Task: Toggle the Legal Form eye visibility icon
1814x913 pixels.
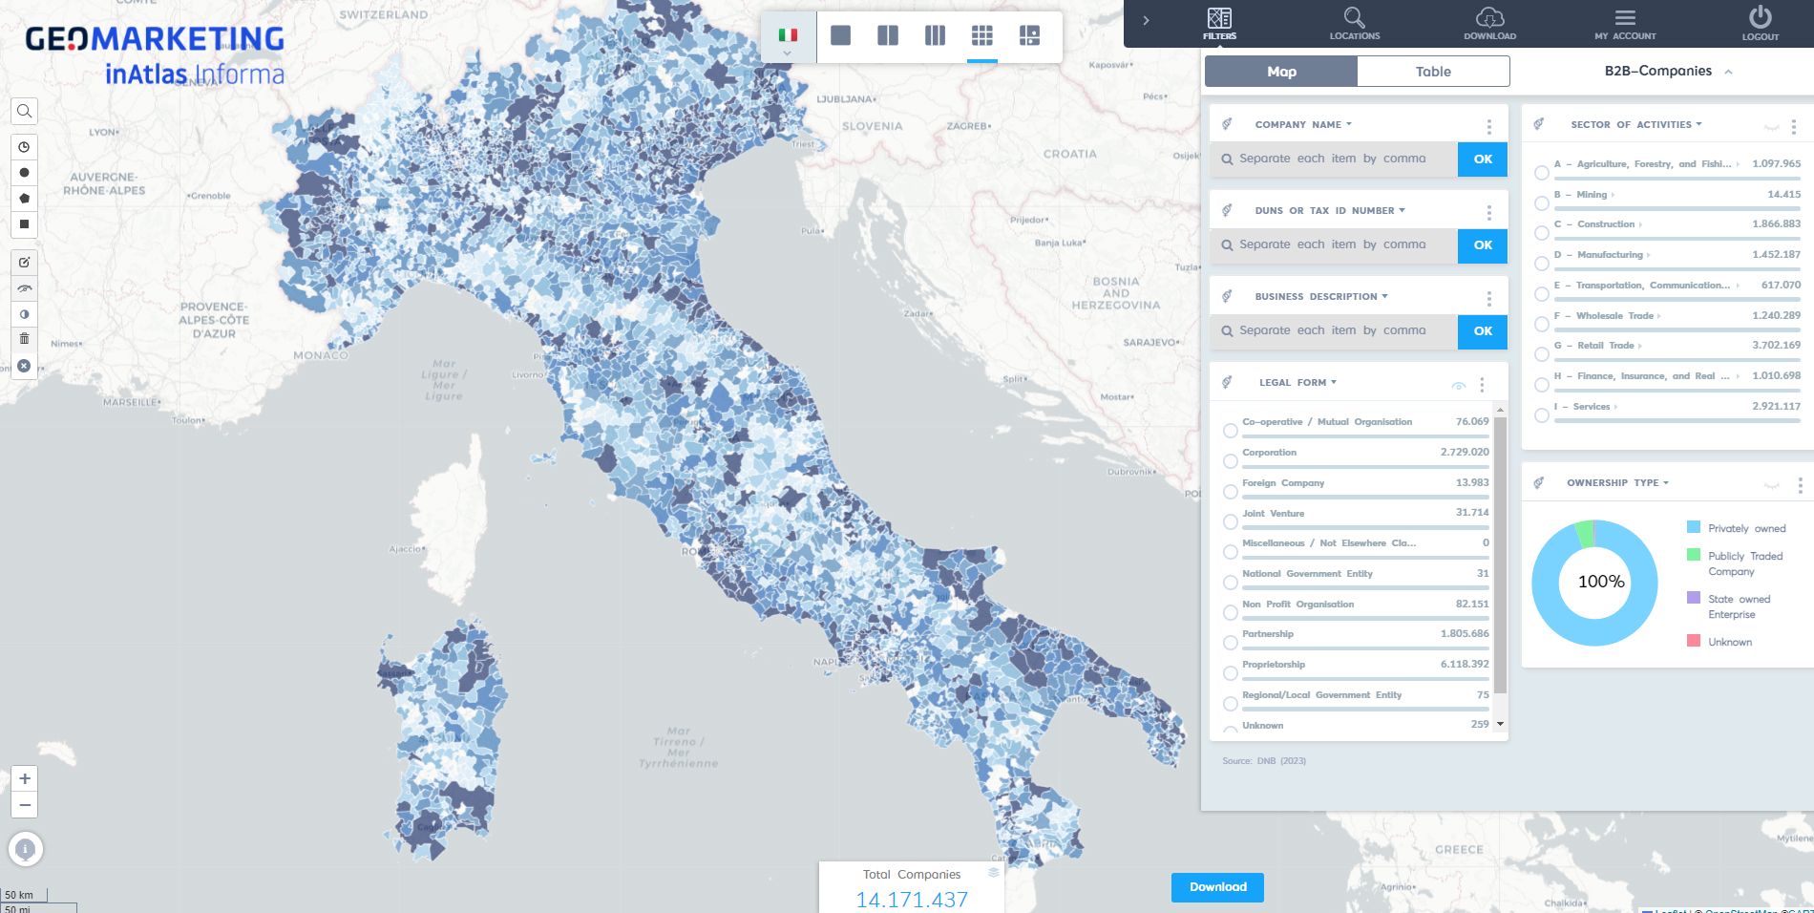Action: click(x=1458, y=386)
